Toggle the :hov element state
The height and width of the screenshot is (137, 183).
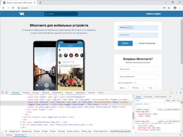pos(168,100)
